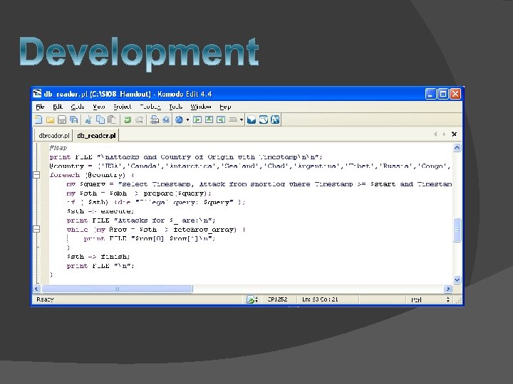Image resolution: width=513 pixels, height=384 pixels.
Task: Open the Project menu
Action: pyautogui.click(x=122, y=107)
